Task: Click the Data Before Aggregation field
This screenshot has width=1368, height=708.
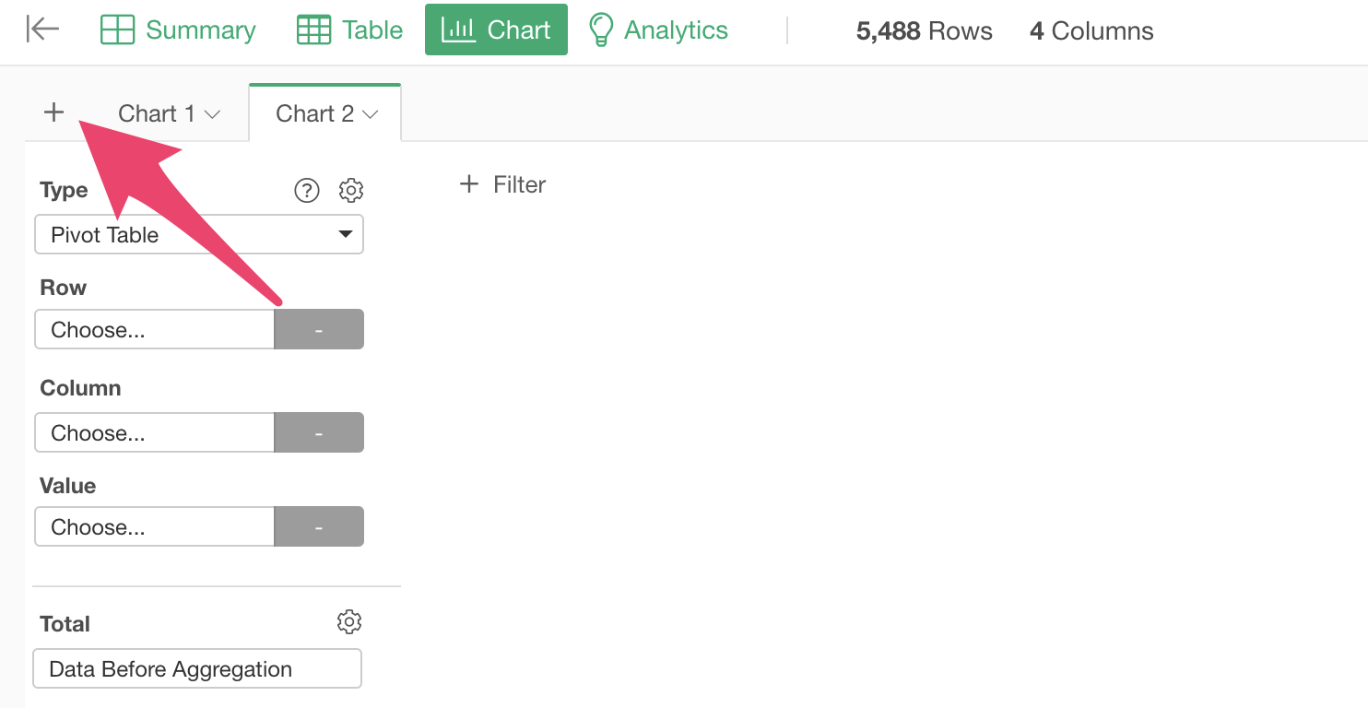Action: (x=197, y=669)
